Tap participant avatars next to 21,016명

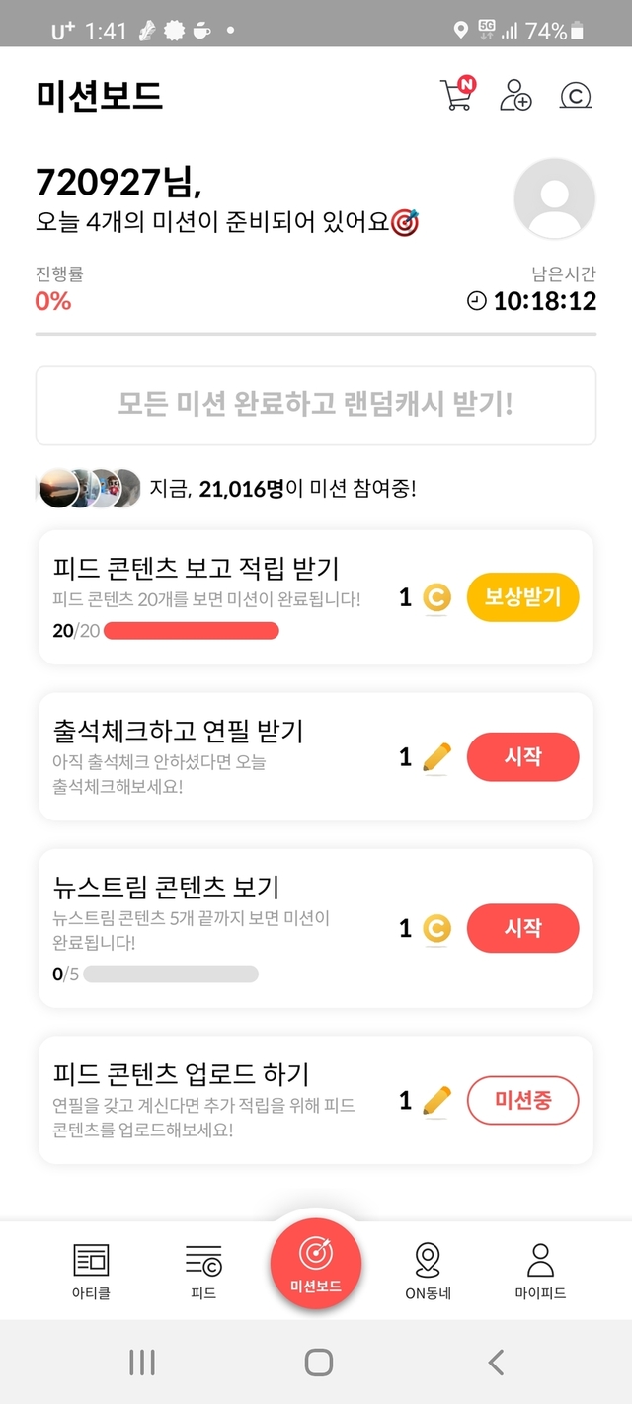coord(89,488)
